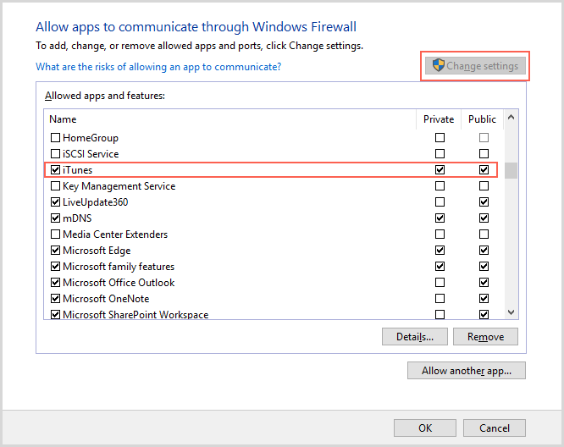564x447 pixels.
Task: Uncheck Microsoft Edge Public checkbox
Action: [484, 251]
